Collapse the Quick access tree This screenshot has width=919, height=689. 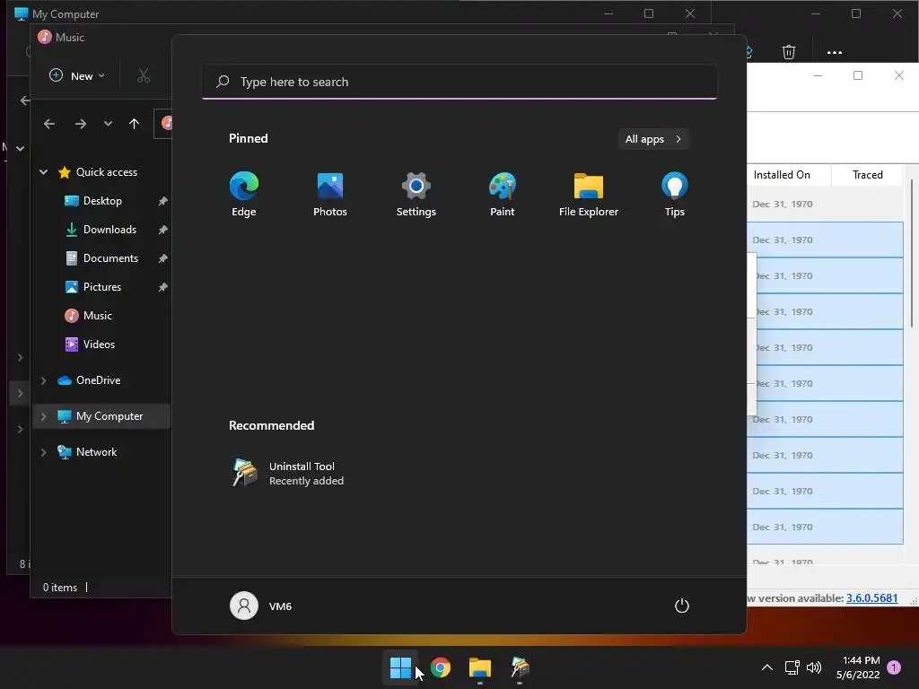tap(43, 172)
